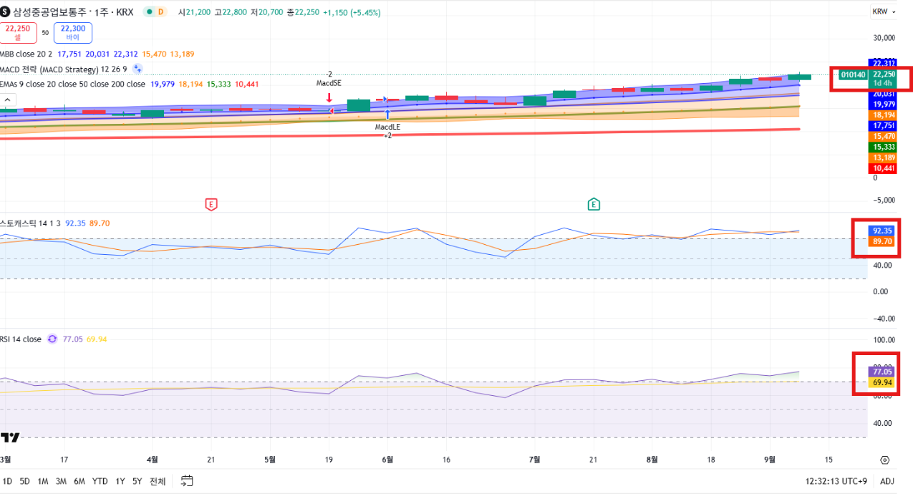The image size is (913, 494).
Task: Select the 스토캐스틱 14 1 3 legend
Action: point(30,223)
